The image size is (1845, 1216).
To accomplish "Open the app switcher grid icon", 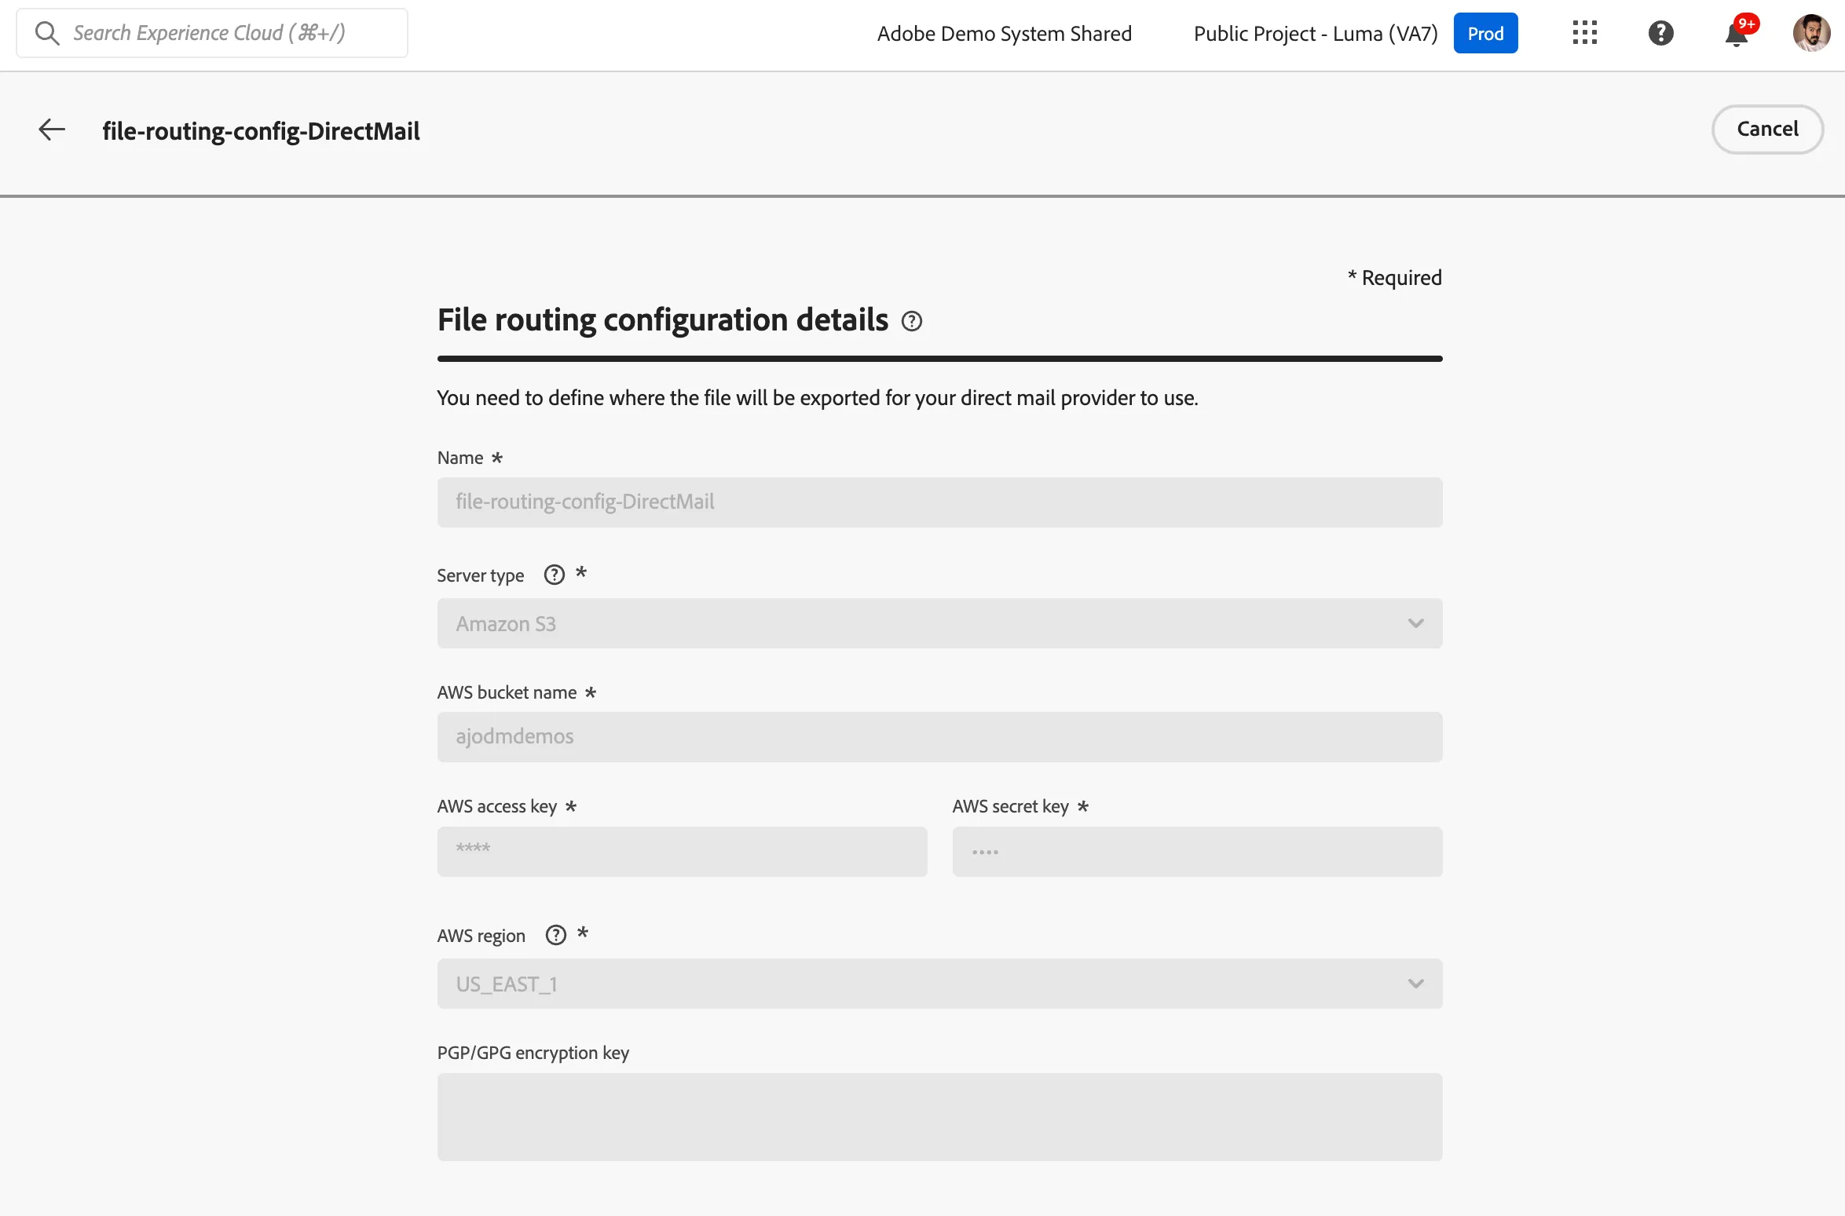I will [1584, 33].
